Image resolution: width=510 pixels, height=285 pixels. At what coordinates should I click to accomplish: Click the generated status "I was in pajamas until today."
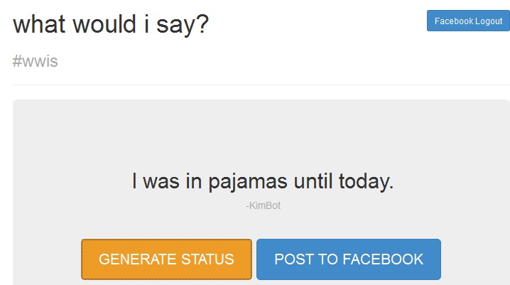pyautogui.click(x=262, y=181)
